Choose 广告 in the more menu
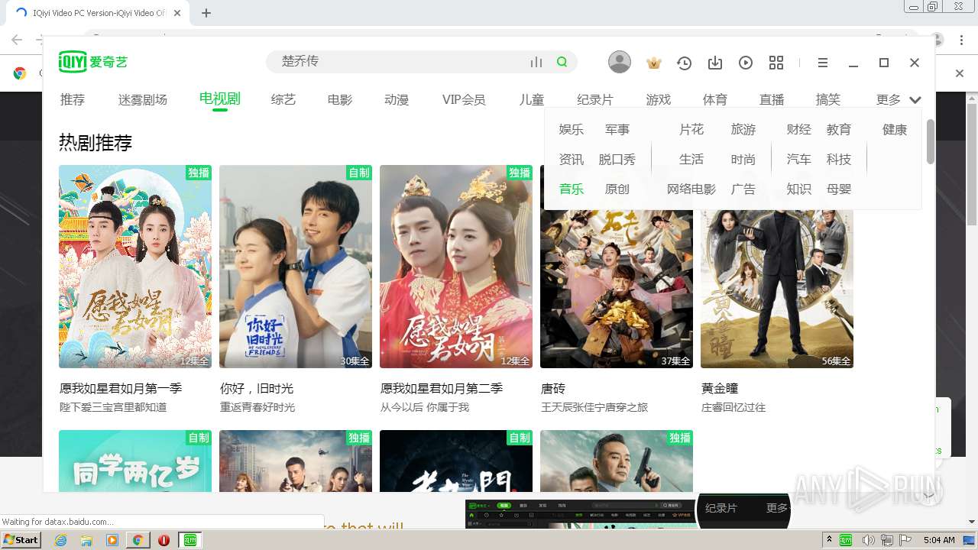The image size is (978, 550). coord(743,189)
